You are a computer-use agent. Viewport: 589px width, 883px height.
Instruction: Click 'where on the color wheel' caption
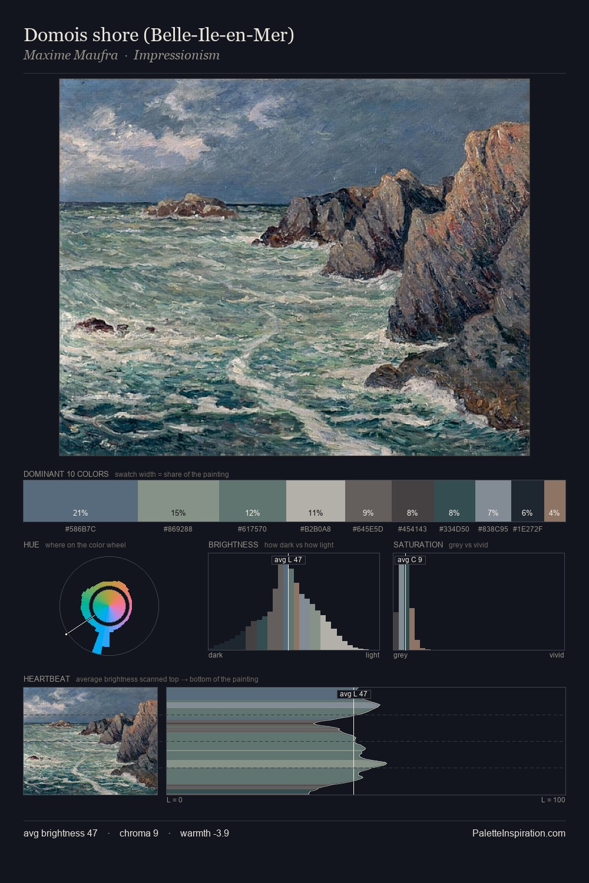click(x=85, y=545)
